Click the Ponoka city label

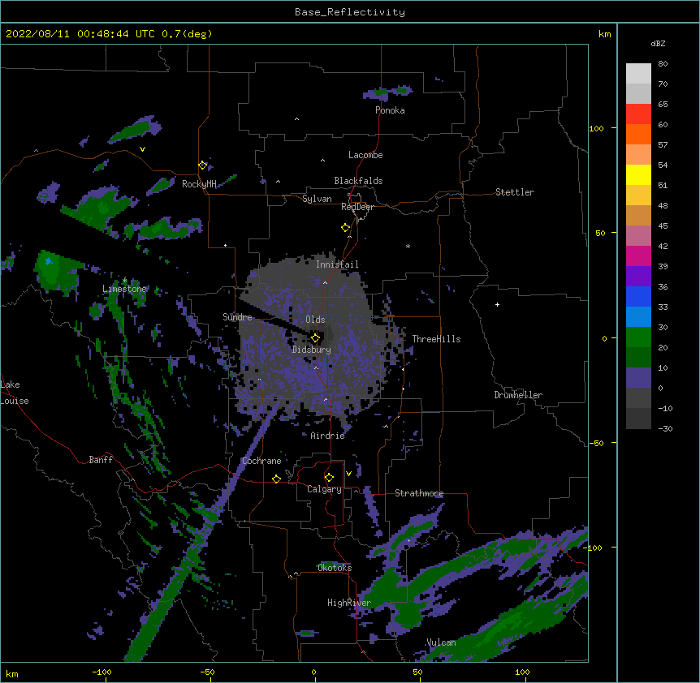[x=390, y=110]
